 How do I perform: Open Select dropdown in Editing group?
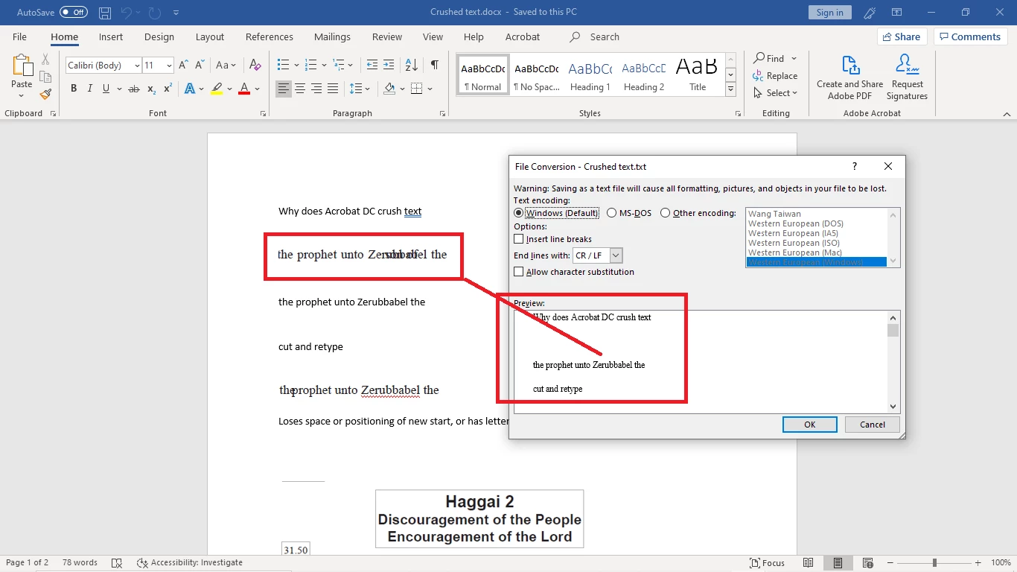[775, 93]
